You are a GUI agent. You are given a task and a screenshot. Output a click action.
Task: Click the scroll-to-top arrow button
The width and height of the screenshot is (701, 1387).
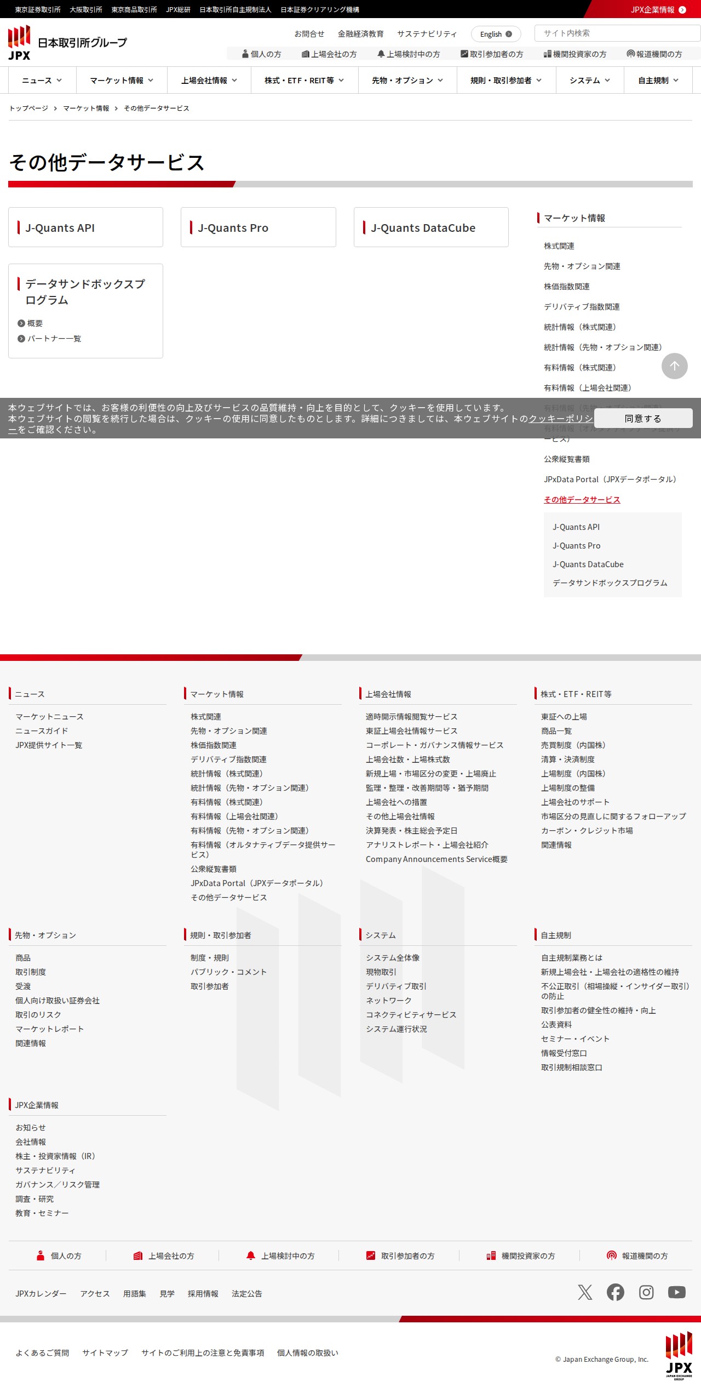click(675, 366)
